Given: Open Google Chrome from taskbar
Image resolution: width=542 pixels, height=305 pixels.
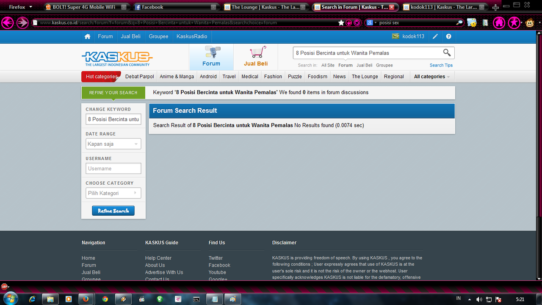Looking at the screenshot, I should tap(105, 299).
